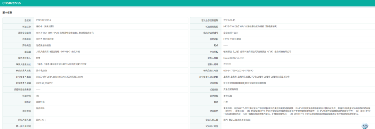Viewport: 375px width, 129px height.
Task: Select the 基本信息 section heading
Action: (7, 12)
